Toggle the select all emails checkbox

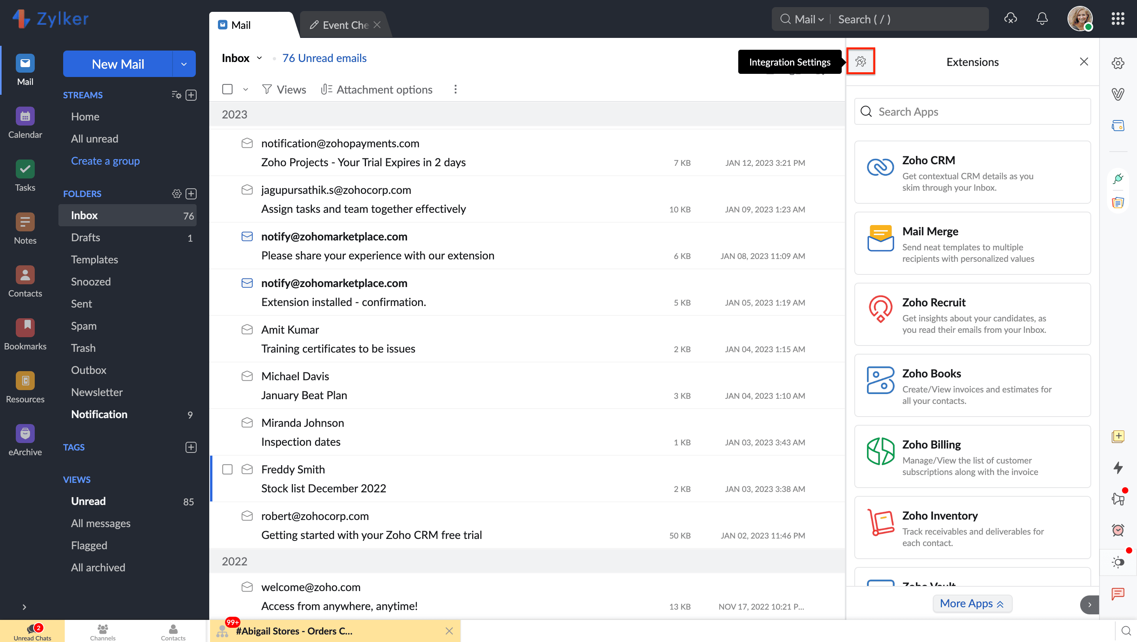point(227,90)
